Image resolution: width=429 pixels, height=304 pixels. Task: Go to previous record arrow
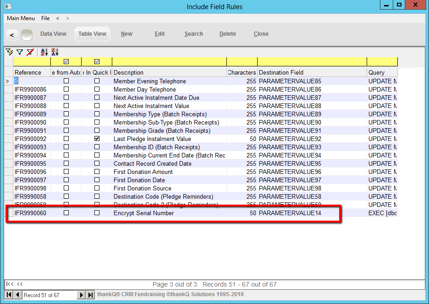(x=17, y=295)
